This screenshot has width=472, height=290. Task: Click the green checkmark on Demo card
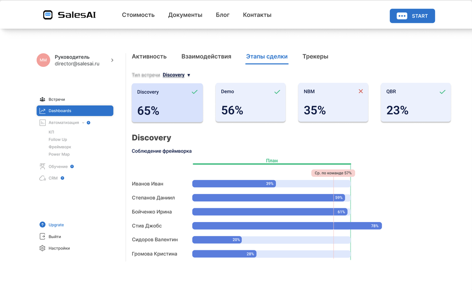coord(277,92)
